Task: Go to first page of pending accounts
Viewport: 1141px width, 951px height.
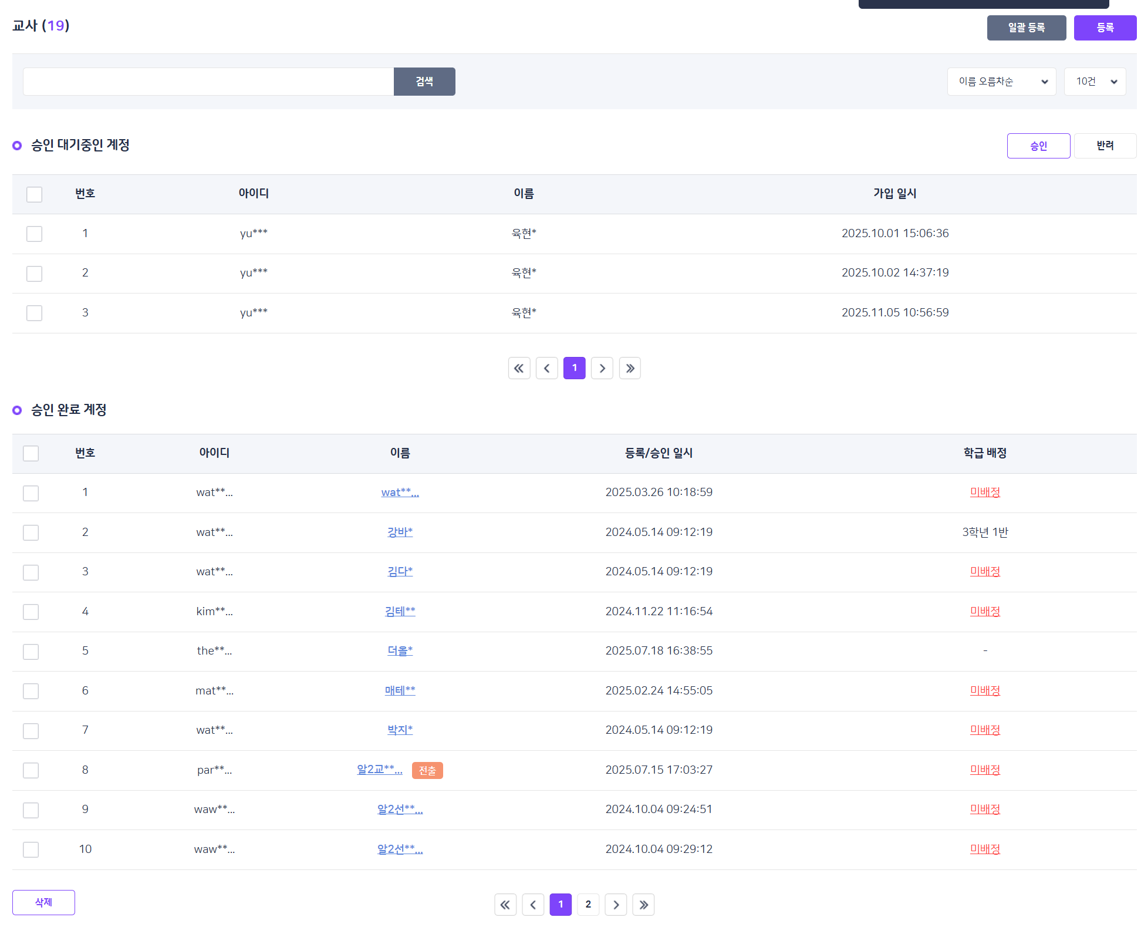Action: (519, 368)
